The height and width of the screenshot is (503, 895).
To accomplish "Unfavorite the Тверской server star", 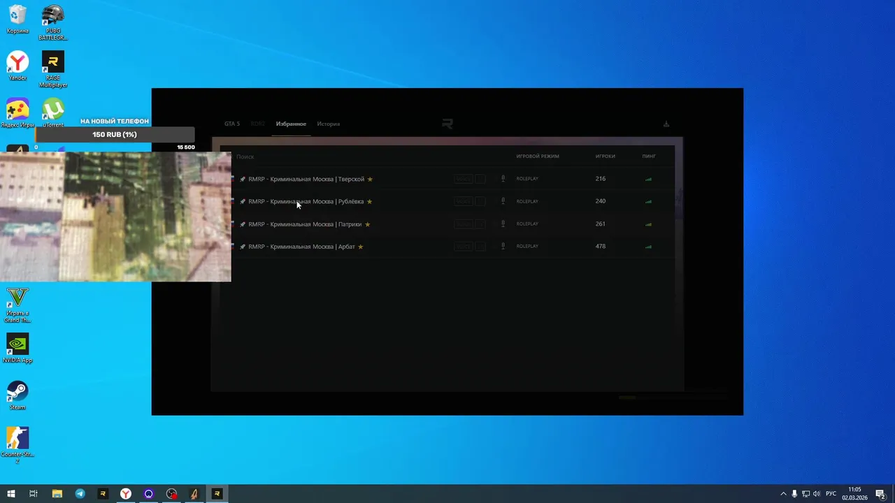I will point(370,179).
